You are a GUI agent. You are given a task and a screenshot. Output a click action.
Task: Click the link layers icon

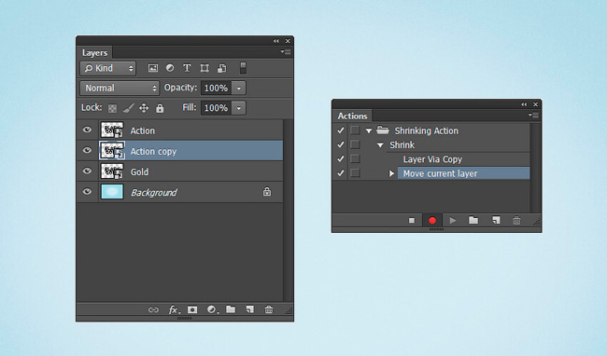tap(153, 309)
